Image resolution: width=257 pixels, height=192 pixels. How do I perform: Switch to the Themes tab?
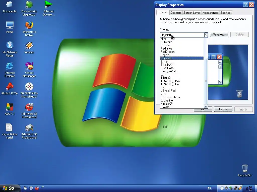163,12
